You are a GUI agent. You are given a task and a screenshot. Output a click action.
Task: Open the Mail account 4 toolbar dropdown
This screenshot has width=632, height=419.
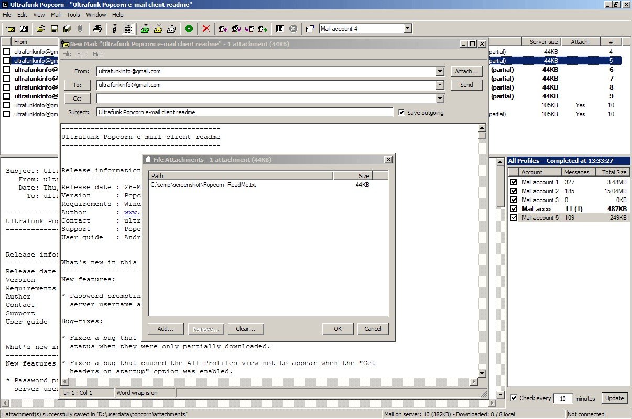(407, 29)
